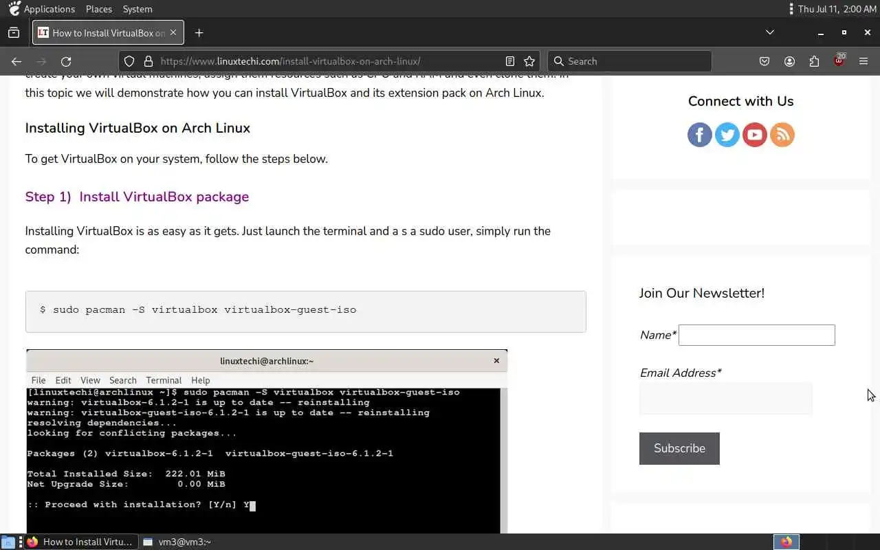Open the panel notification dots icon
Image resolution: width=880 pixels, height=550 pixels.
click(791, 9)
